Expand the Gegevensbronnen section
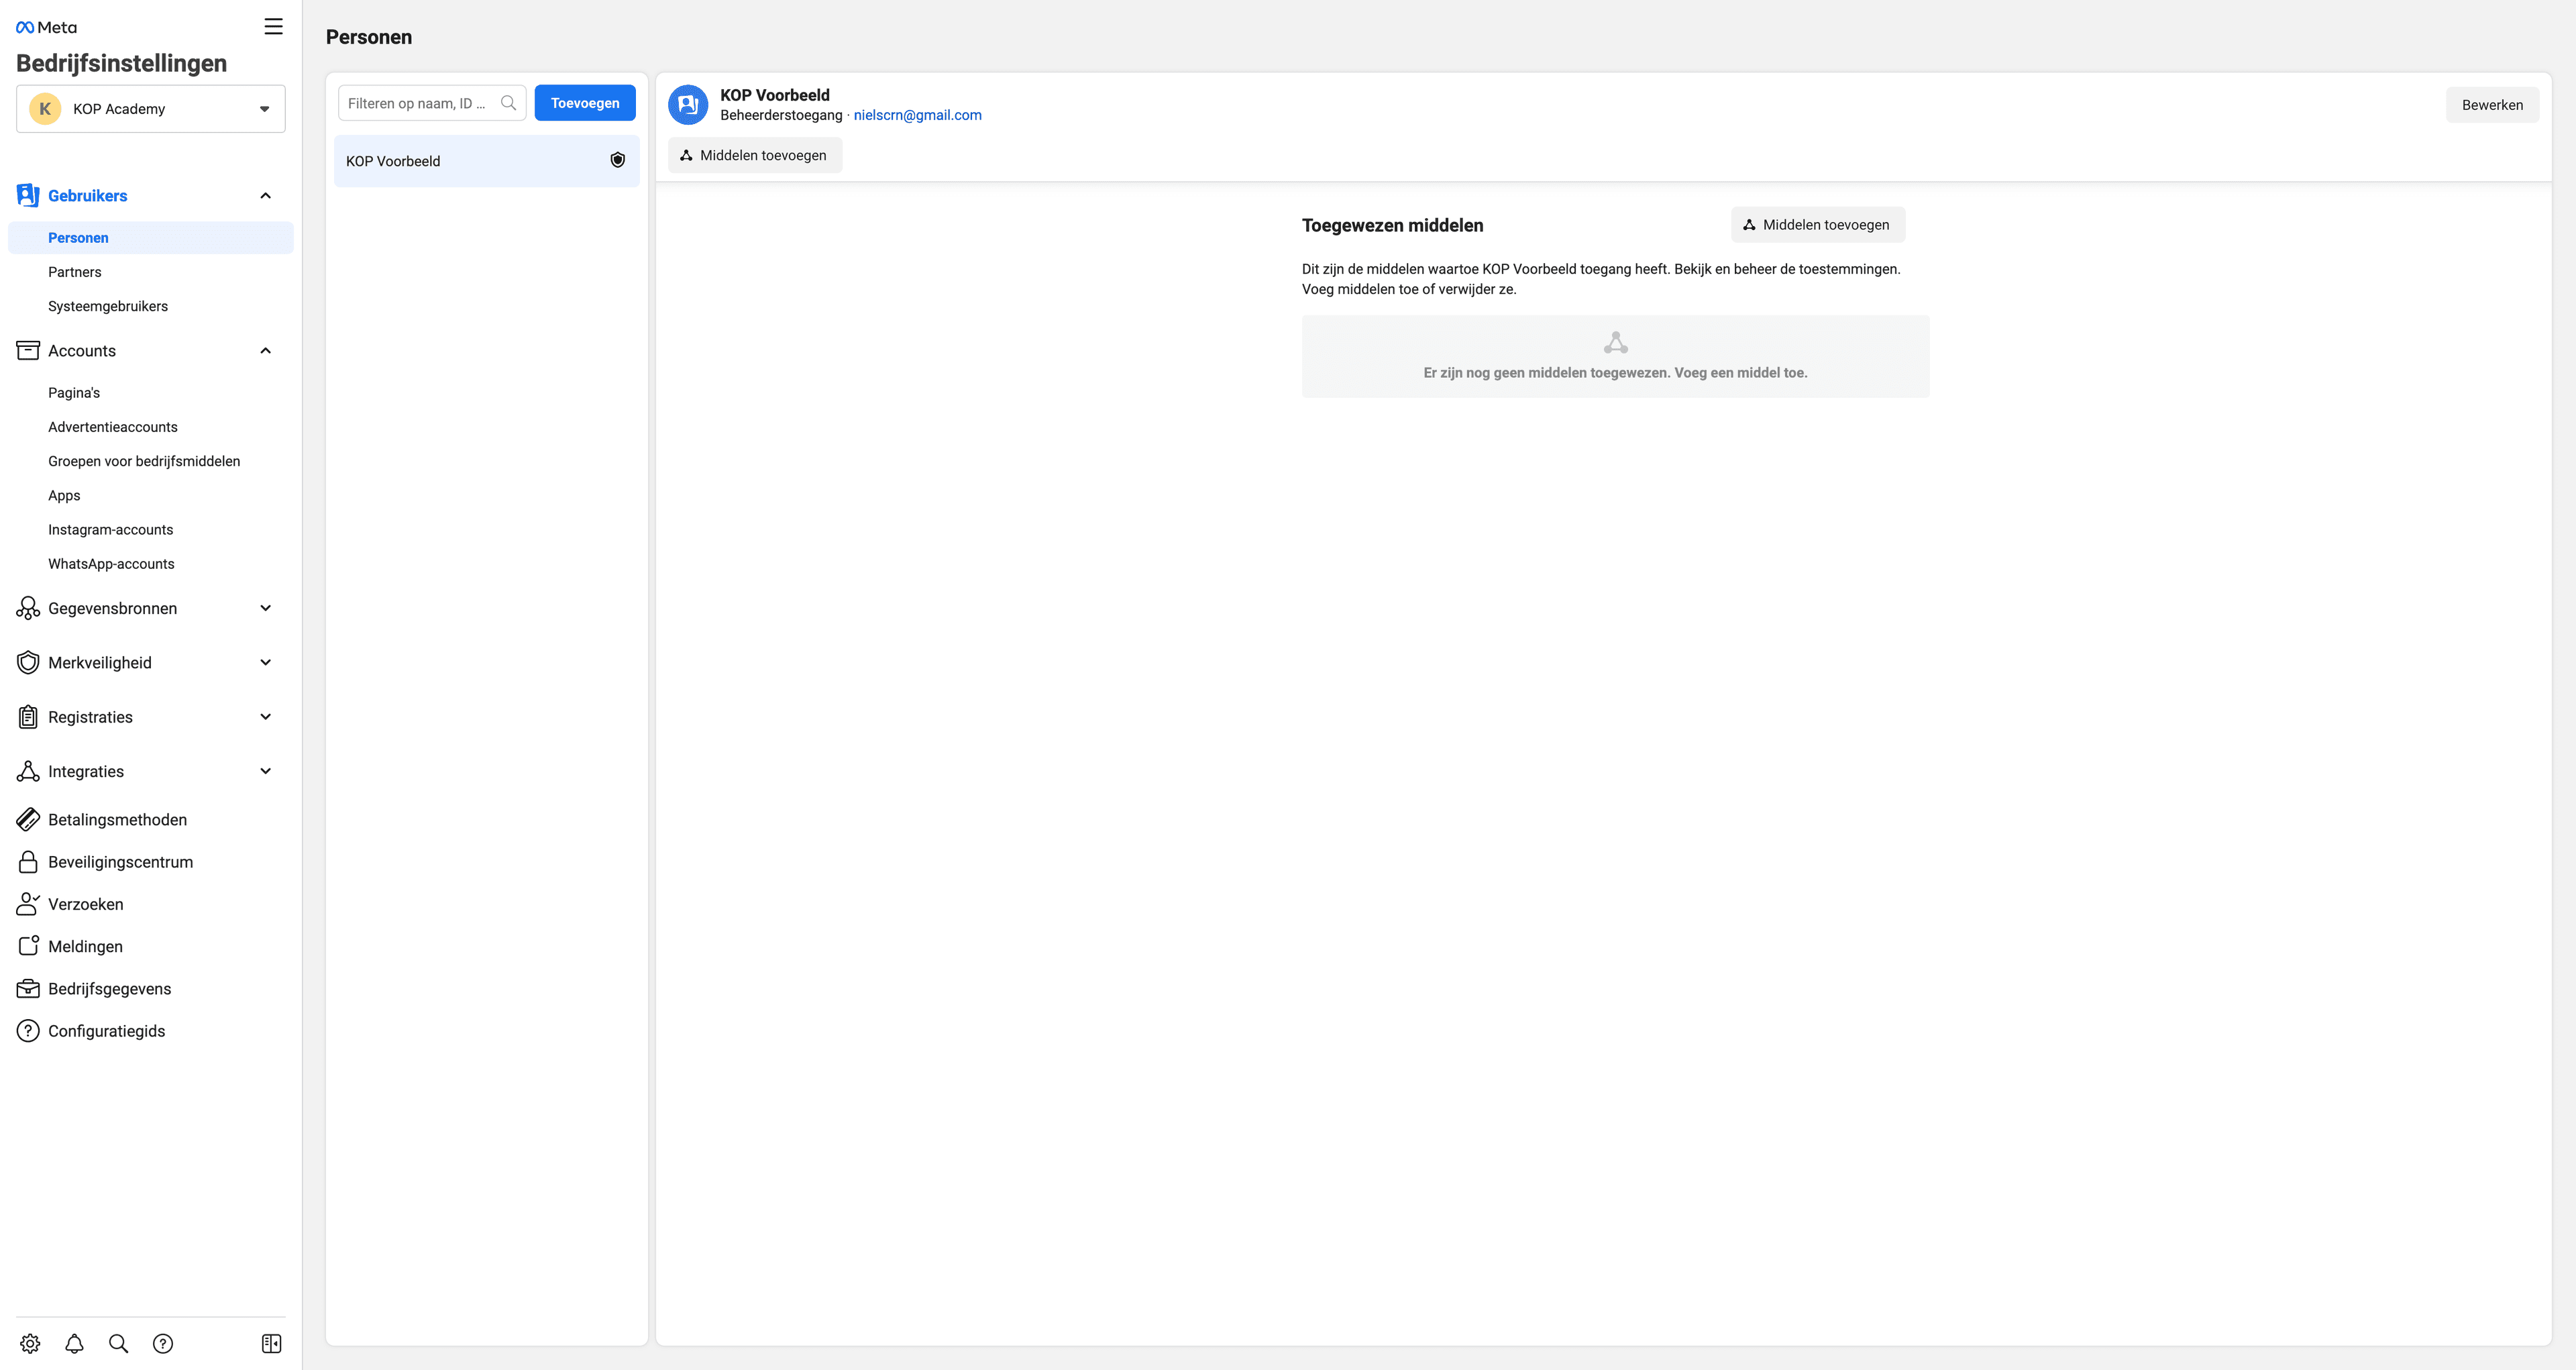2576x1370 pixels. 265,608
